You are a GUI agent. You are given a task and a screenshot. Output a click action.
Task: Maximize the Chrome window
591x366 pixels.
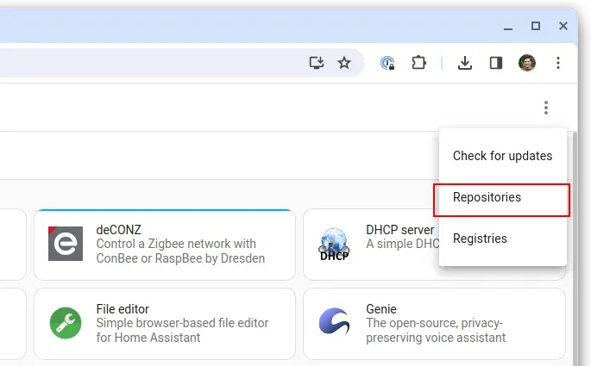[x=536, y=26]
